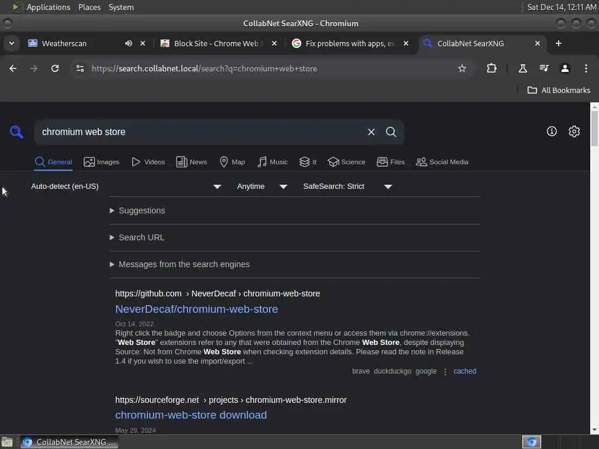Open chromium-web-store download result
The height and width of the screenshot is (449, 599).
pos(191,415)
